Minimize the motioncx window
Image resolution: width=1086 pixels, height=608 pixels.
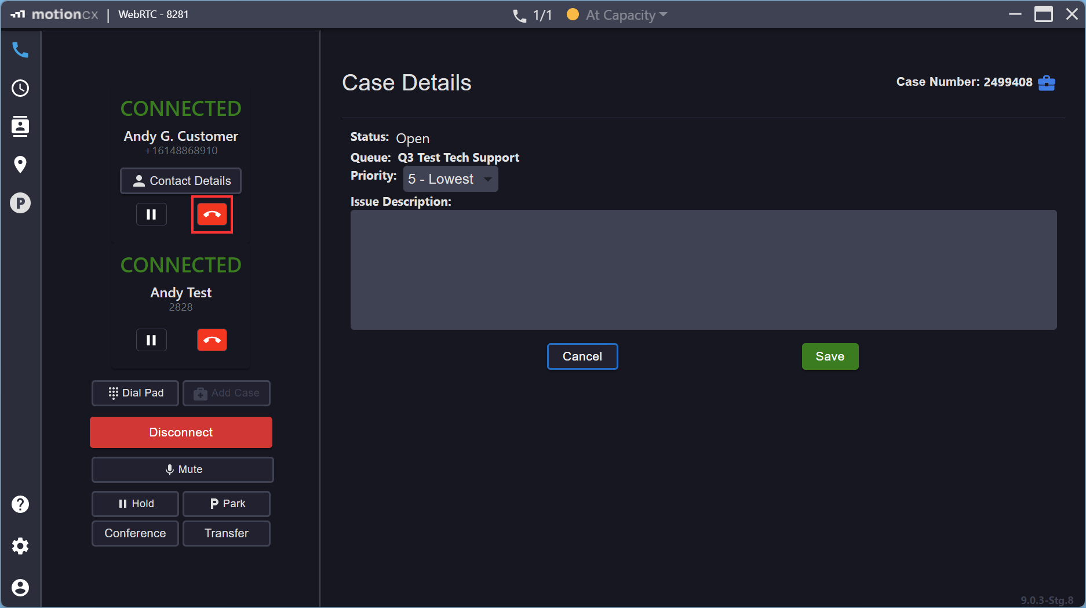click(1015, 14)
